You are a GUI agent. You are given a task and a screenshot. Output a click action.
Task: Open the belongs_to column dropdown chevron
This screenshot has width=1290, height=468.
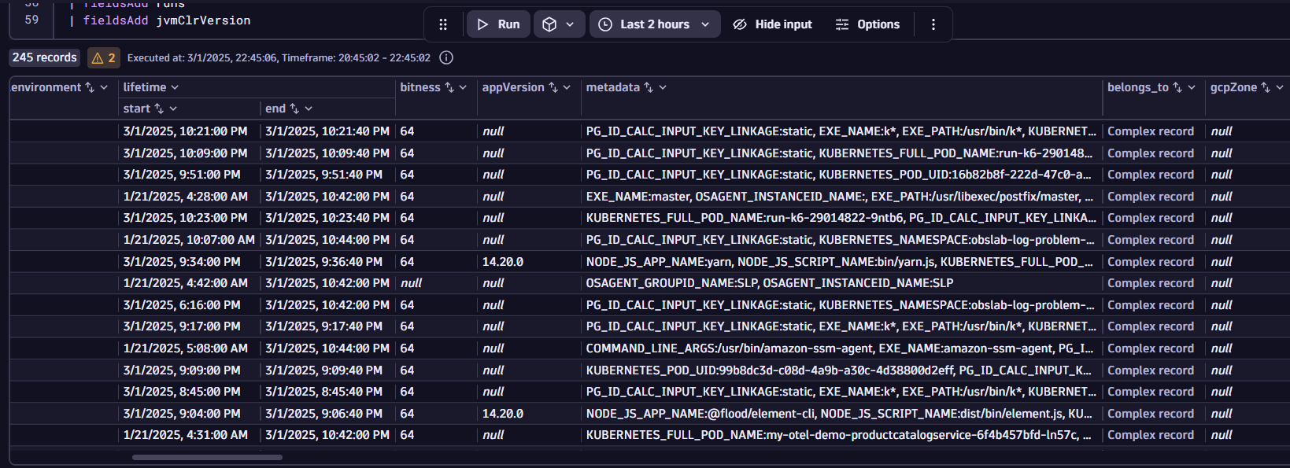1192,87
